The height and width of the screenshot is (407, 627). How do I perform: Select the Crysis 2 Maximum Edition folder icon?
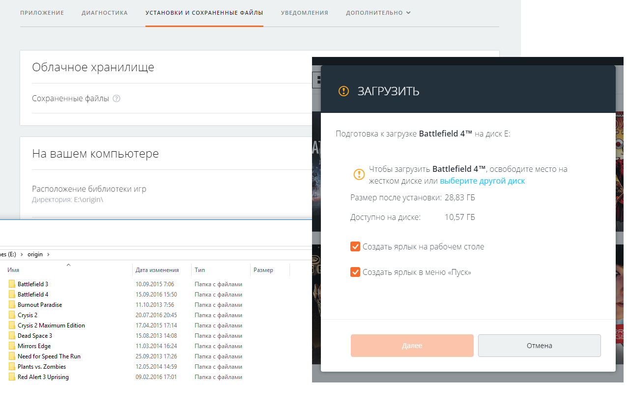coord(12,325)
